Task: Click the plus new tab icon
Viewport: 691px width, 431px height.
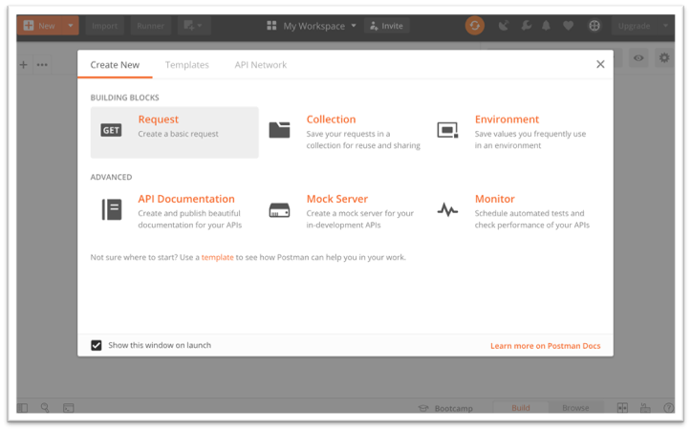Action: 24,65
